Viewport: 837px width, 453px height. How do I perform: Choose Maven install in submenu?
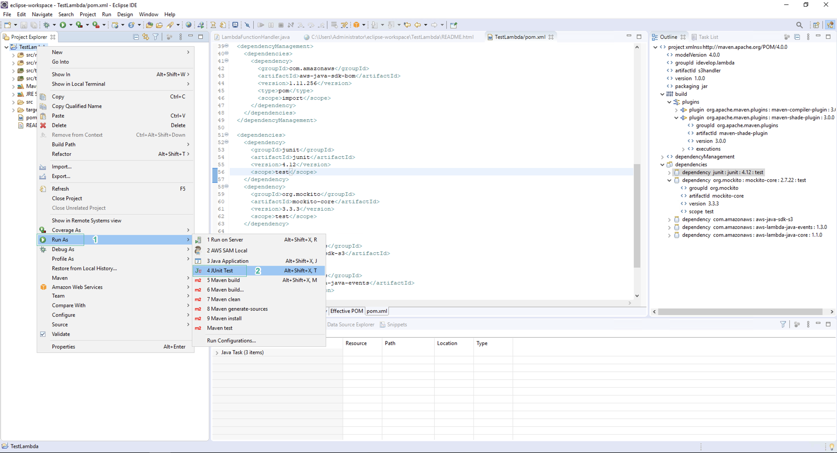click(x=259, y=319)
